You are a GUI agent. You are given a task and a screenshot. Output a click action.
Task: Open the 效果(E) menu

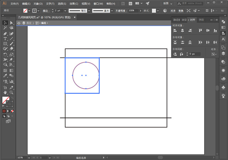74,4
